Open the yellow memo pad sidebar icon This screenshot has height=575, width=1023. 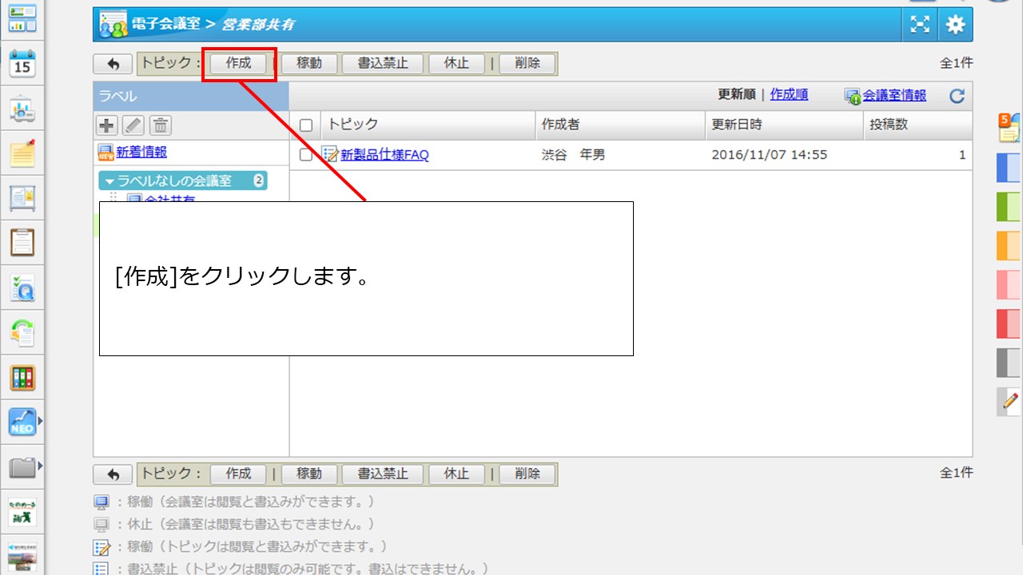[22, 153]
